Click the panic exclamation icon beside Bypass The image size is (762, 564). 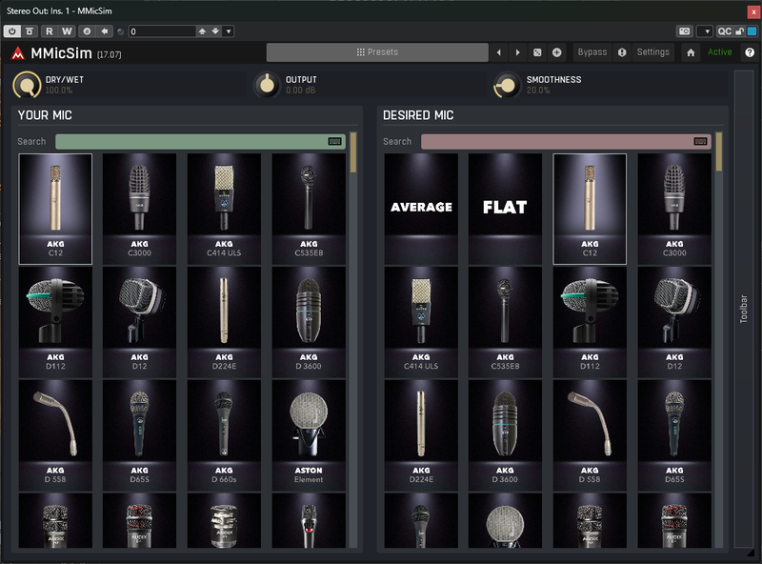point(622,52)
